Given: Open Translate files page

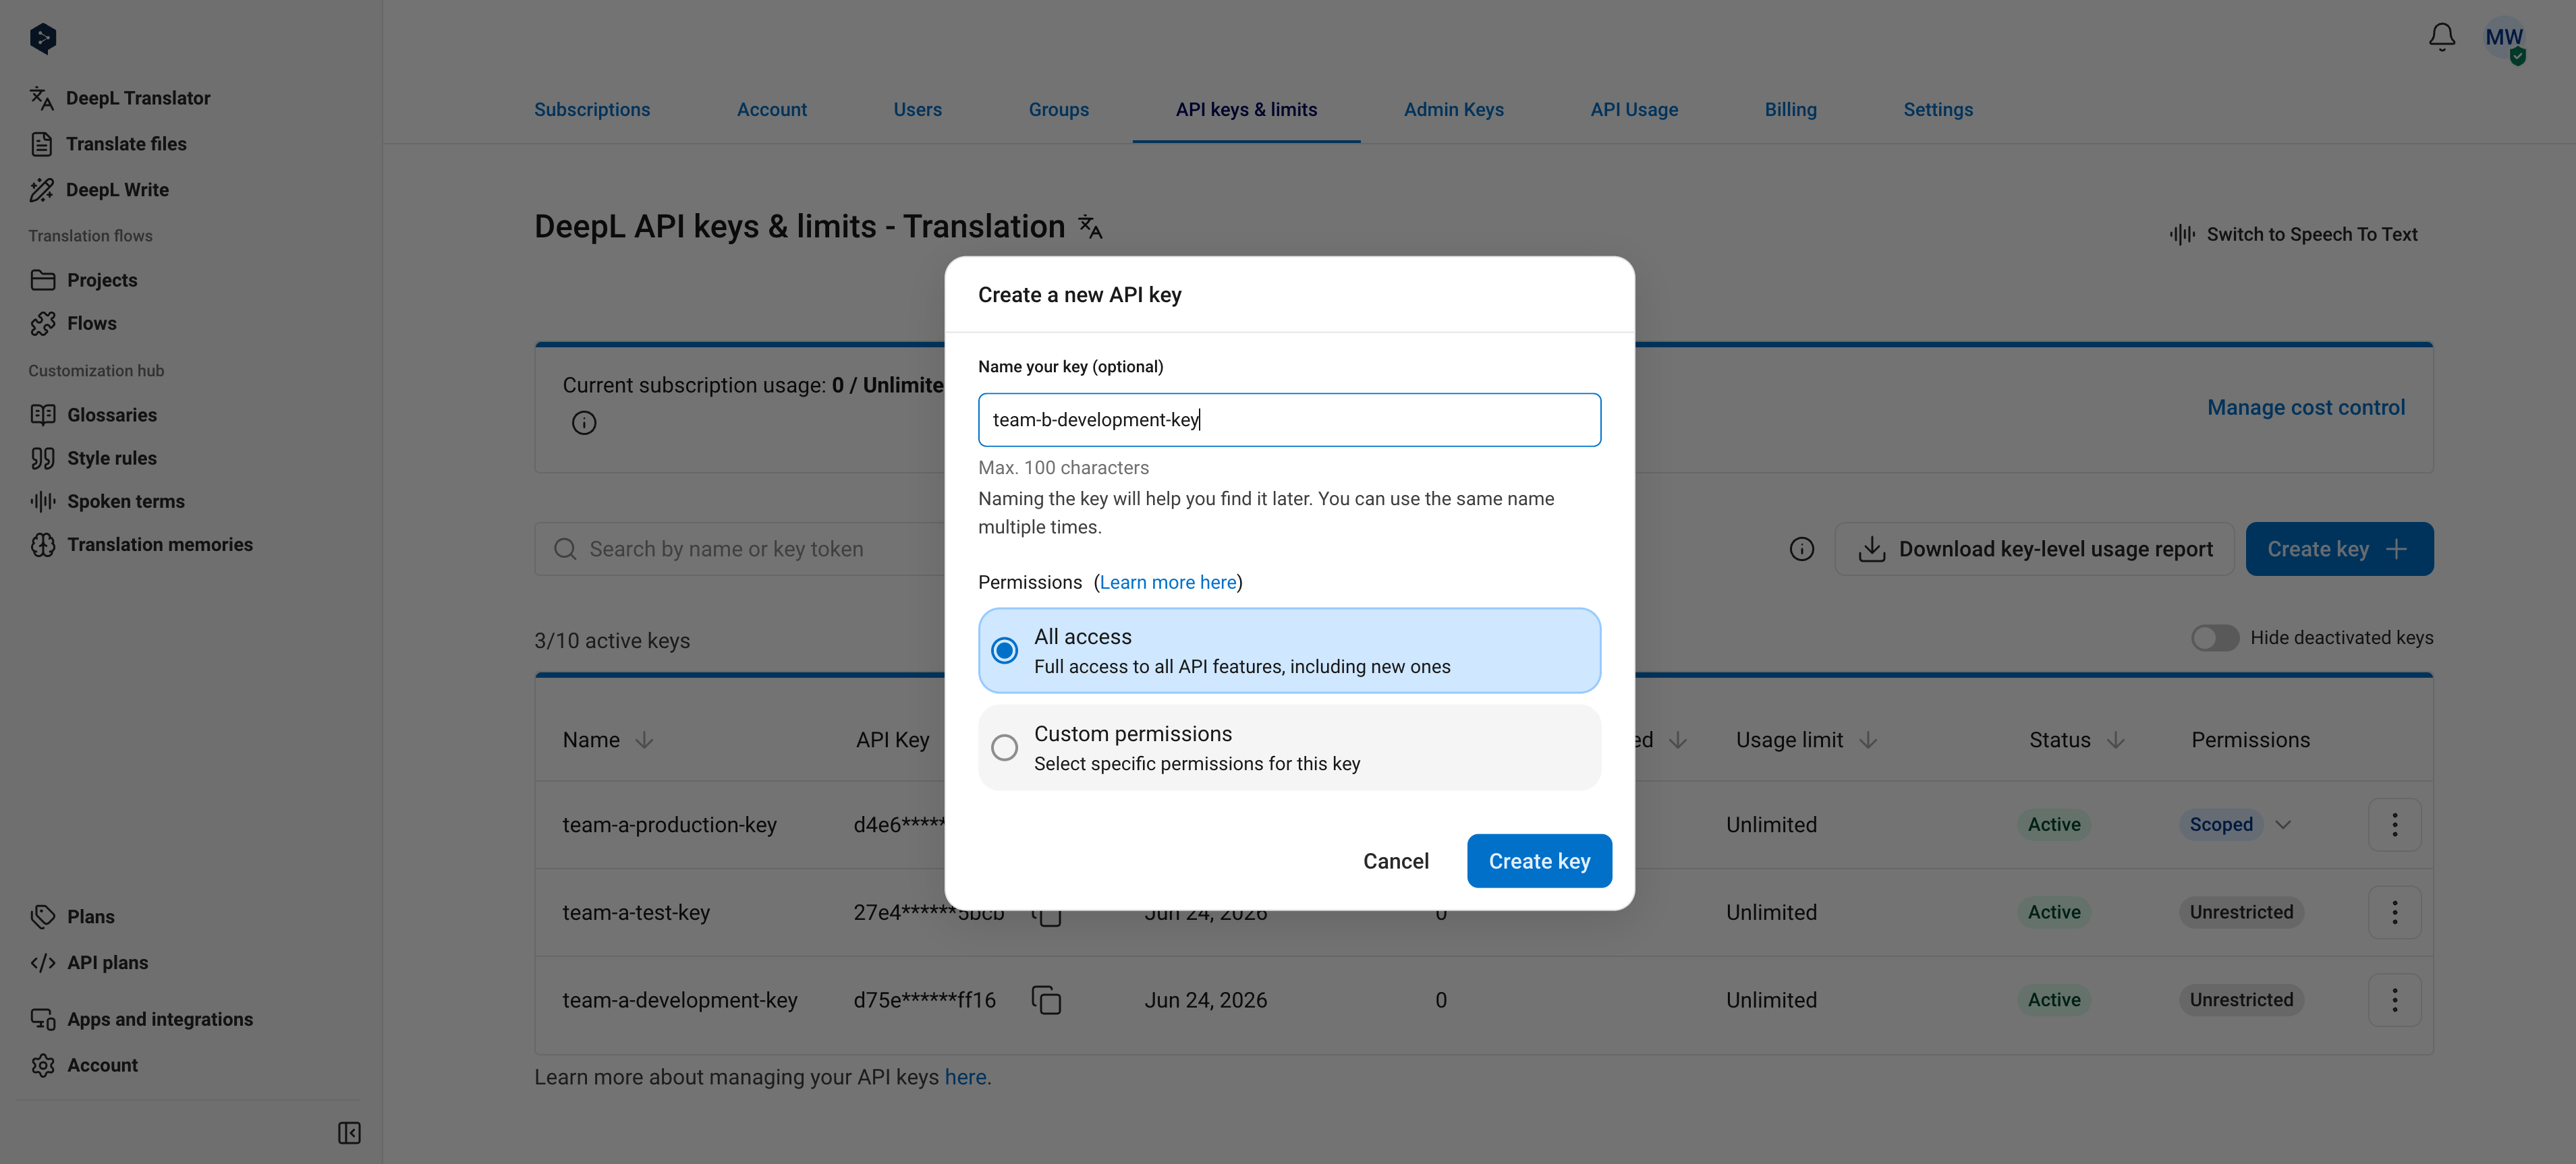Looking at the screenshot, I should click(108, 144).
